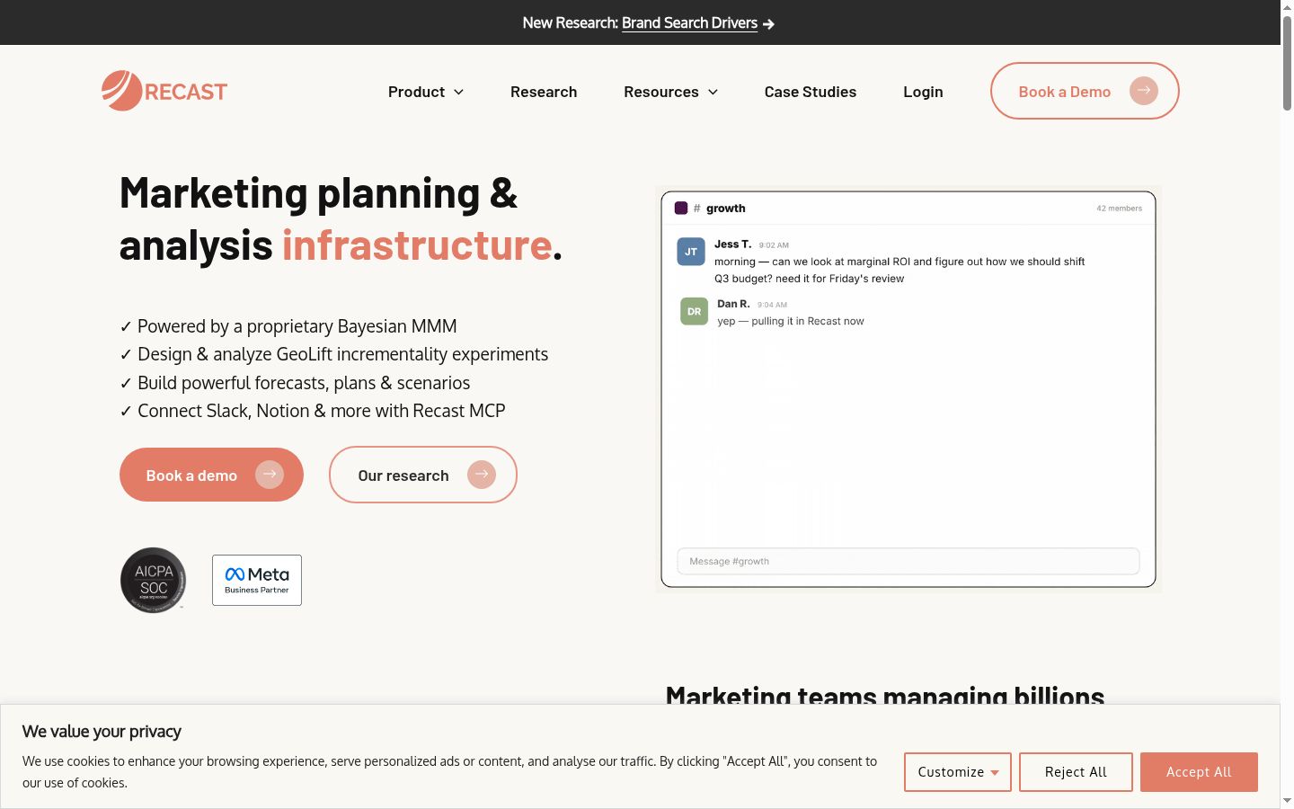
Task: Click the Recast logo
Action: coord(164,91)
